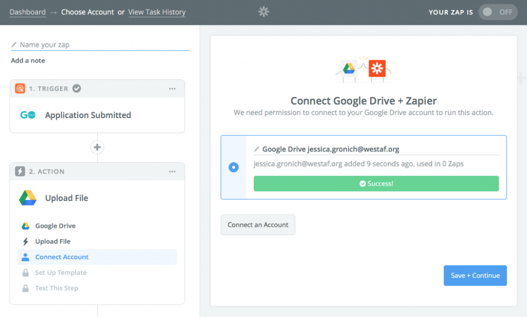Click the Zapier loading gear icon in header

(263, 12)
